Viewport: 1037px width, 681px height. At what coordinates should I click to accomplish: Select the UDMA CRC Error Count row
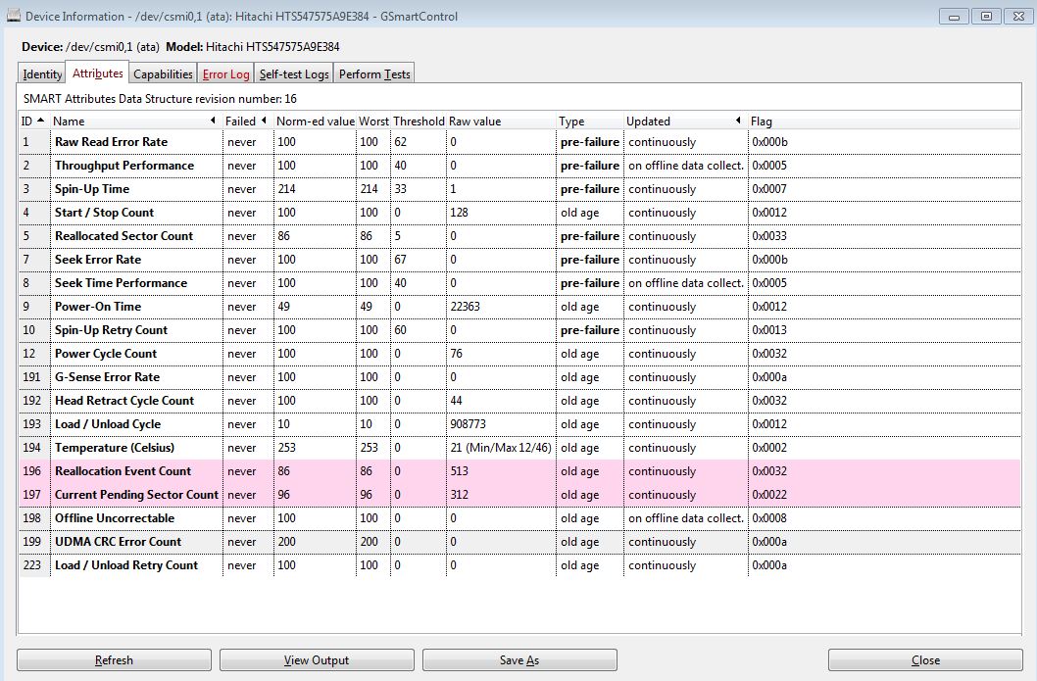pos(519,542)
